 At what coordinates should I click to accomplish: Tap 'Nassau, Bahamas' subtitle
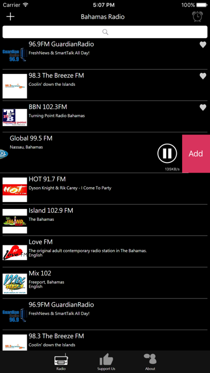point(26,147)
